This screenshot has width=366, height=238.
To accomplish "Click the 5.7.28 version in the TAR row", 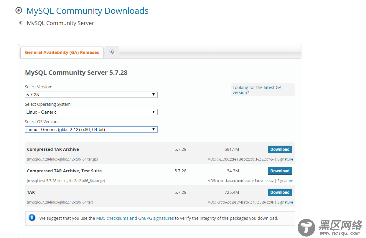I will point(180,192).
